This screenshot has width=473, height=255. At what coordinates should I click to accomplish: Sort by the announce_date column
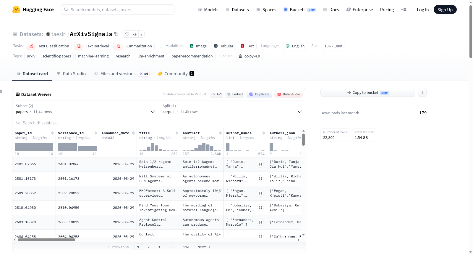click(x=133, y=133)
